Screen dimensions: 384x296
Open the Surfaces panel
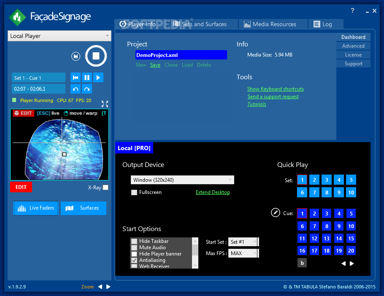[x=84, y=208]
